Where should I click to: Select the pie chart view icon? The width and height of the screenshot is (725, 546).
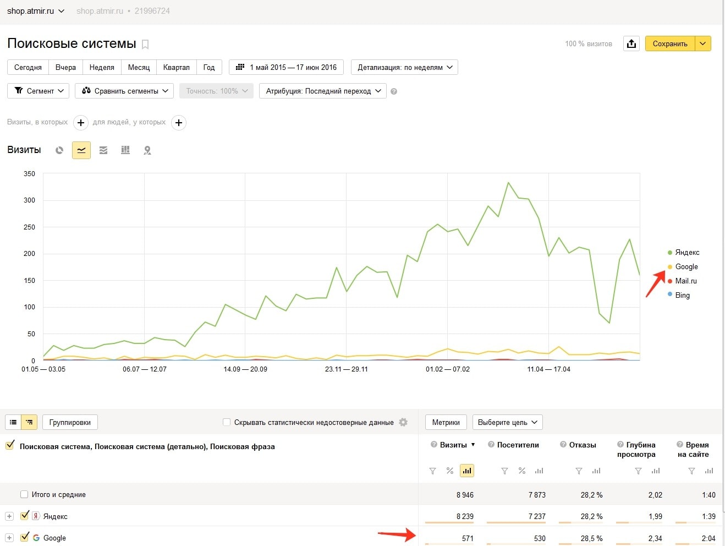click(59, 150)
